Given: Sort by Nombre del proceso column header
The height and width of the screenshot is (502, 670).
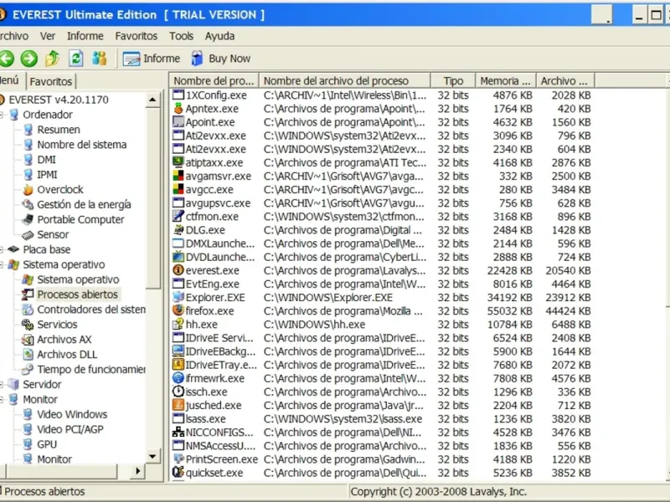Looking at the screenshot, I should tap(214, 80).
